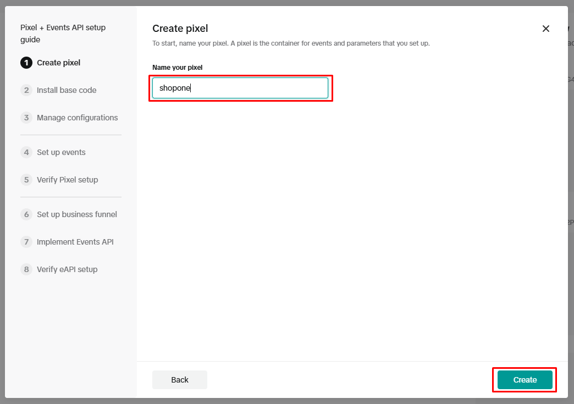Click the Name your pixel text field
574x404 pixels.
pyautogui.click(x=240, y=88)
